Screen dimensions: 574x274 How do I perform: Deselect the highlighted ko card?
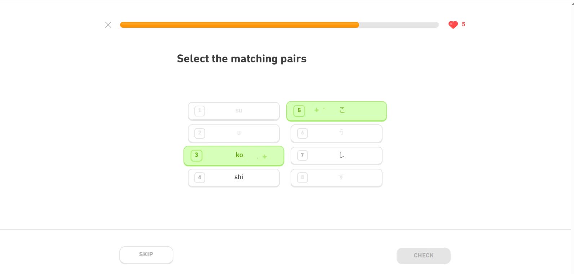tap(234, 155)
